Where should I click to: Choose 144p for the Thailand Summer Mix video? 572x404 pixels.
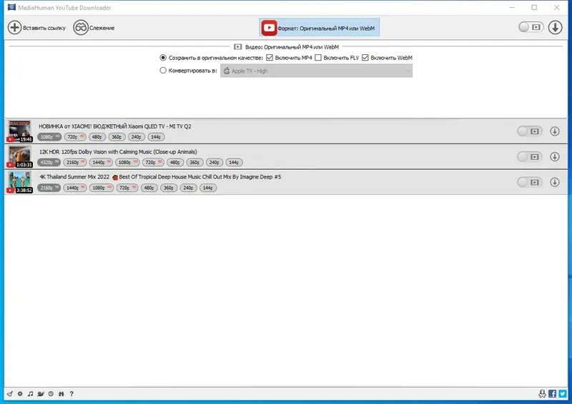[x=208, y=188]
